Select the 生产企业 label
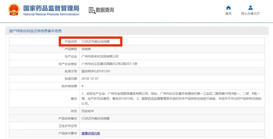Viewport: 273px width, 139px height. pos(71,56)
